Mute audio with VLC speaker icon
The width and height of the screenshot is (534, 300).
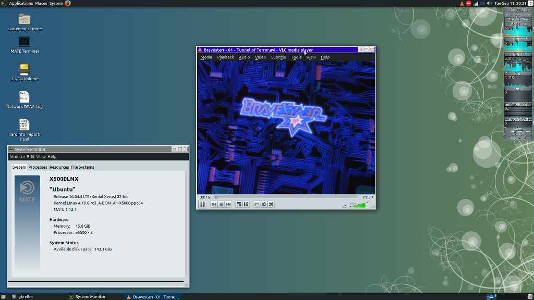pyautogui.click(x=344, y=206)
